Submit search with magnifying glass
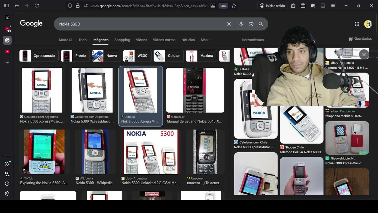The height and width of the screenshot is (213, 378). point(261,24)
